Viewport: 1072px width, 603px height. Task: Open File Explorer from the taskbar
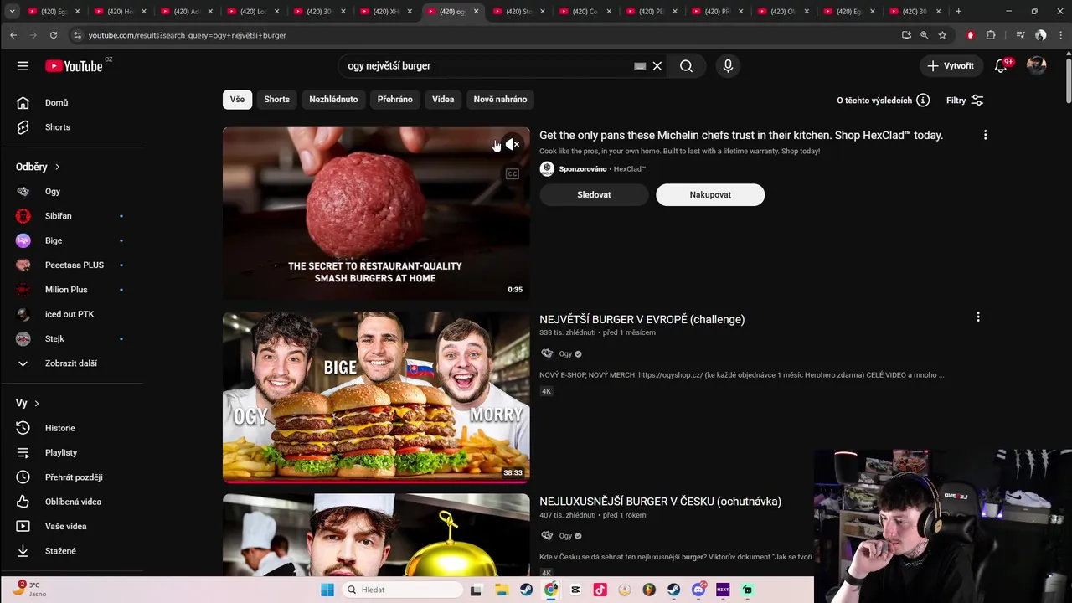pyautogui.click(x=501, y=590)
